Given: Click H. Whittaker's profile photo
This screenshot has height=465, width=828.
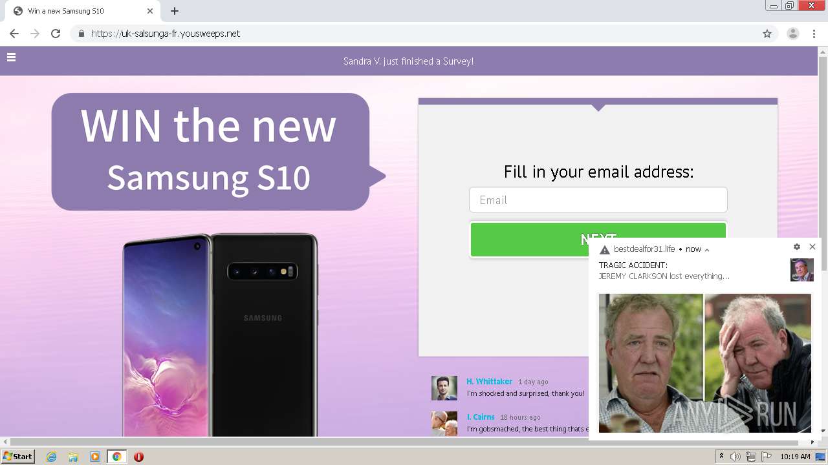Looking at the screenshot, I should 444,388.
